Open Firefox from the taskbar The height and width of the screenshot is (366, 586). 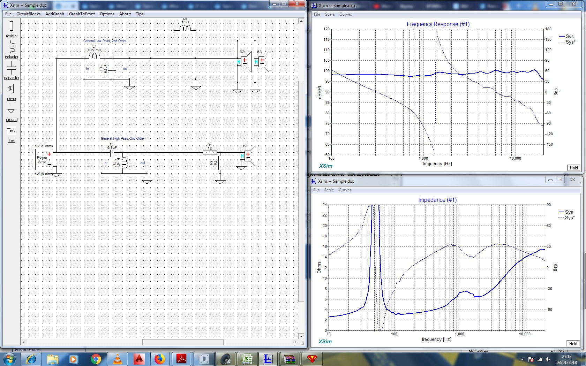coord(160,359)
